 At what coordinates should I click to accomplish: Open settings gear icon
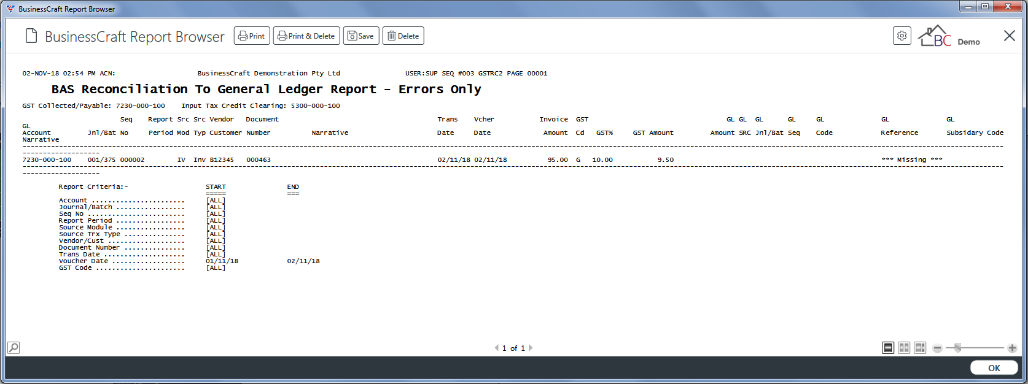point(901,36)
